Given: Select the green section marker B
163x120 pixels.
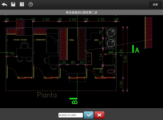Looking at the screenshot, I should point(74,101).
